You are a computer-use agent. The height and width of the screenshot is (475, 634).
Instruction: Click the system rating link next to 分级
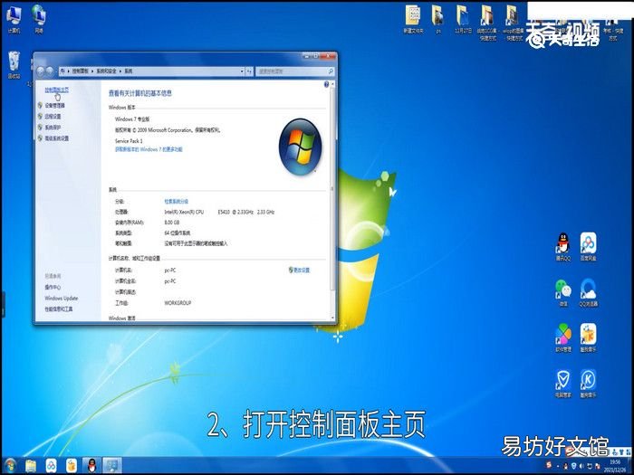pyautogui.click(x=176, y=201)
